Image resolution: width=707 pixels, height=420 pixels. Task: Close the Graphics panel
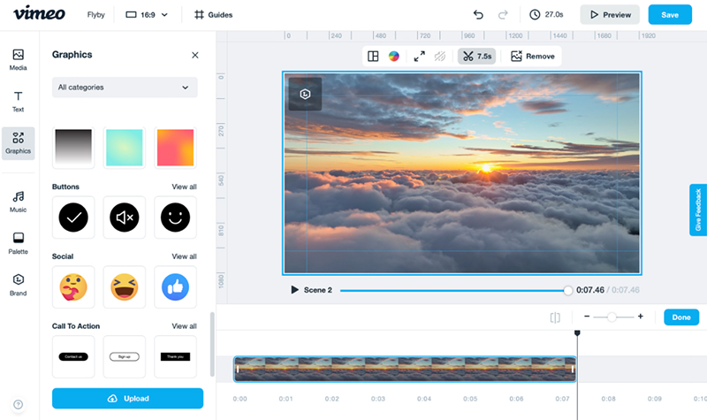click(x=195, y=55)
